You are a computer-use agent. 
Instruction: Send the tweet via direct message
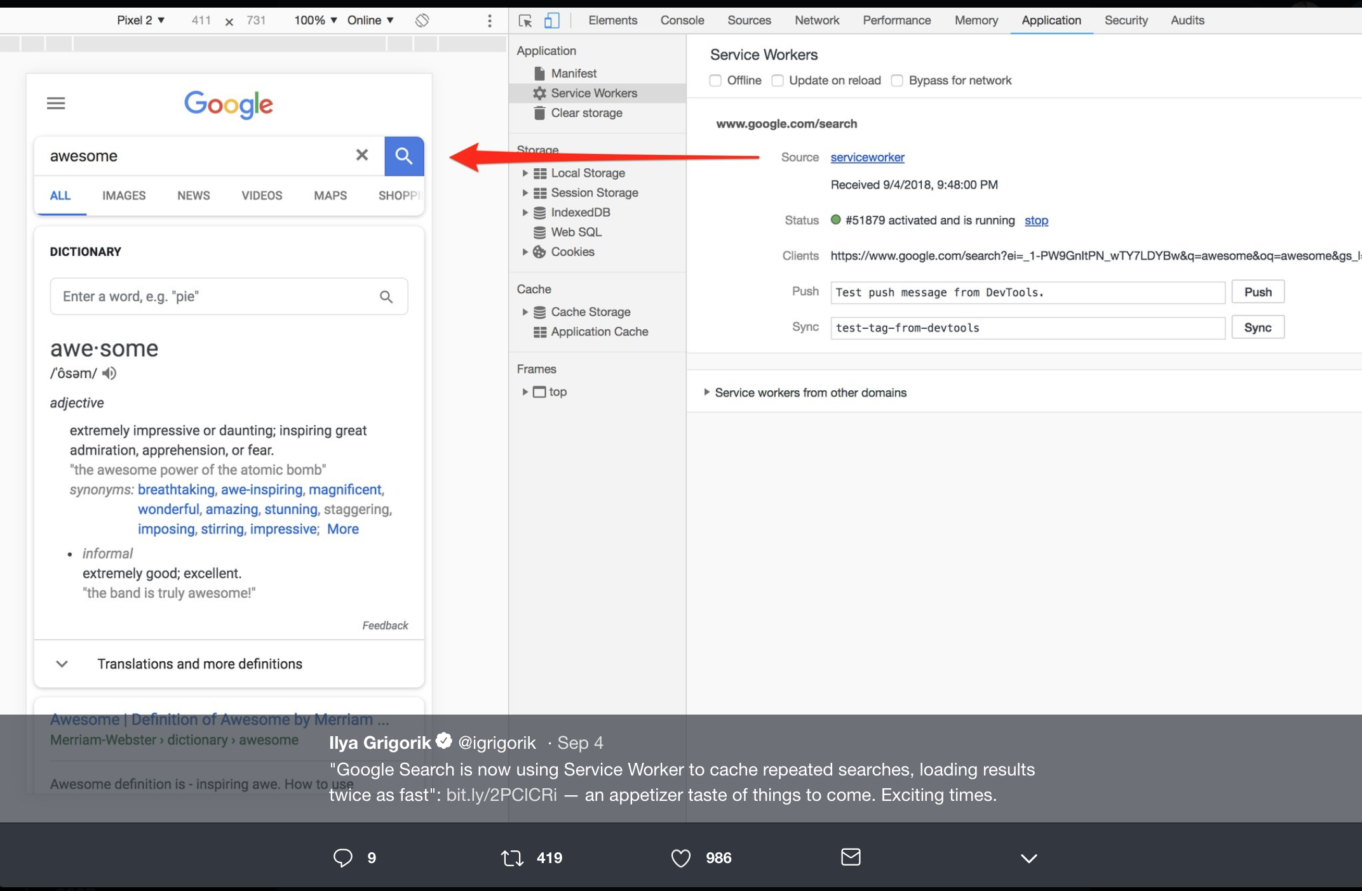pyautogui.click(x=851, y=857)
